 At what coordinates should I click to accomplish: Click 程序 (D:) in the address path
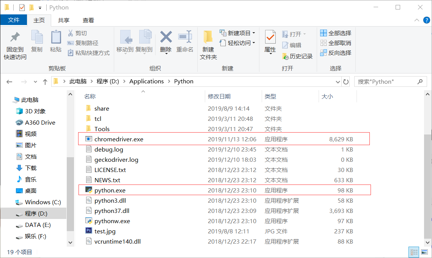[108, 81]
